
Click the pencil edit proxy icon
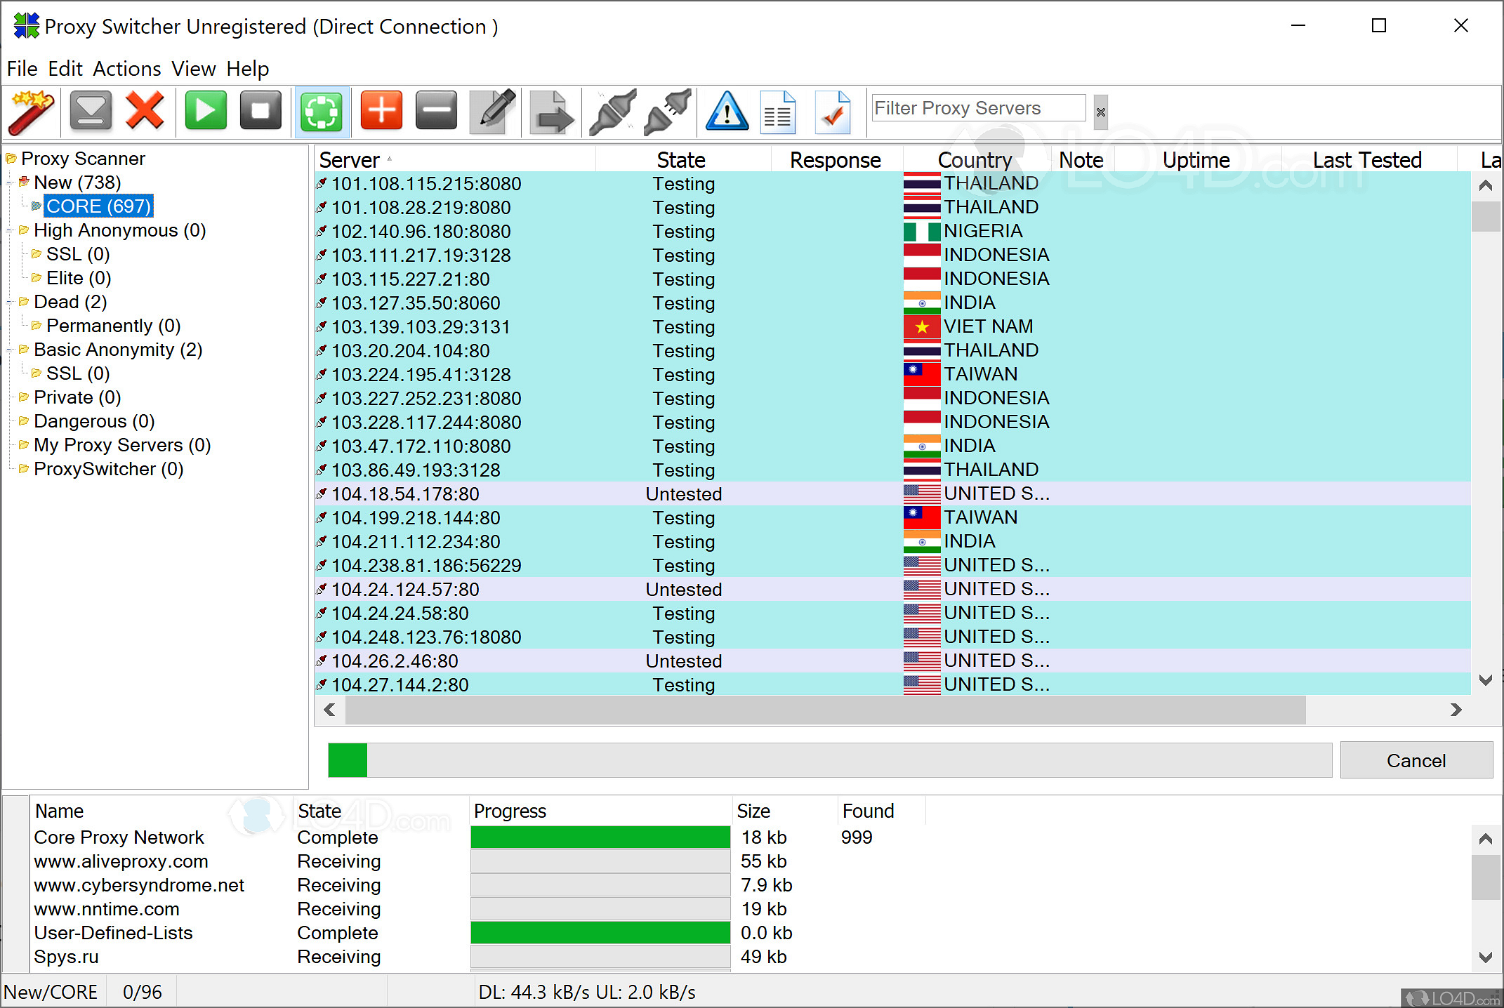[x=493, y=112]
